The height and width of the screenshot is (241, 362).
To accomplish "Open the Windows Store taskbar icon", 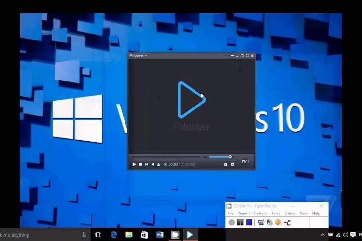I will coord(144,235).
